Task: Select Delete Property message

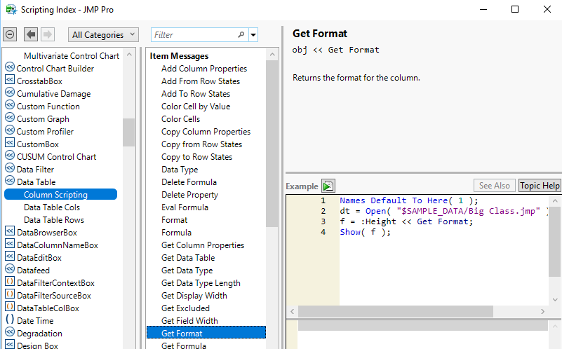Action: click(189, 195)
